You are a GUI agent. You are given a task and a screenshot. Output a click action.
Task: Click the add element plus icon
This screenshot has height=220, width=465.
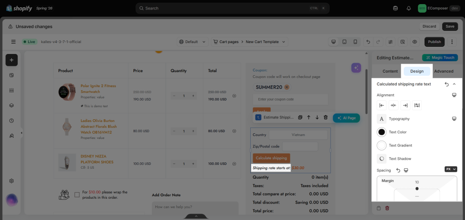[x=11, y=60]
